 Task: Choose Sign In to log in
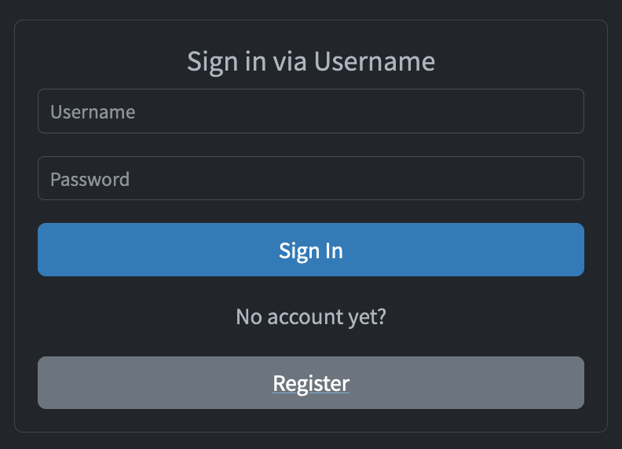pos(310,250)
